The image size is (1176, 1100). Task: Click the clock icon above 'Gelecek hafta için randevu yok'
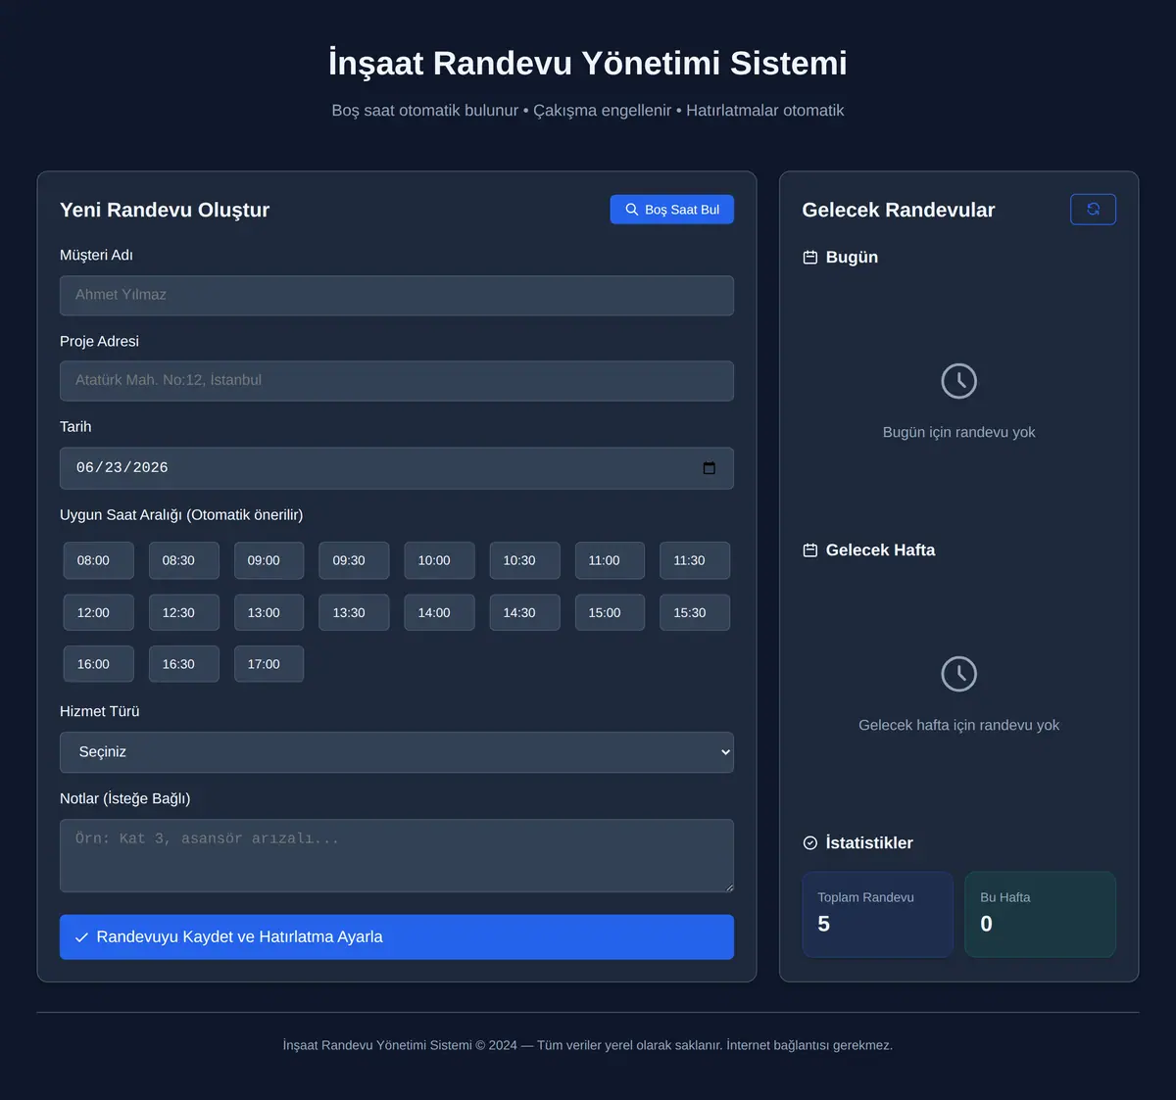point(959,674)
